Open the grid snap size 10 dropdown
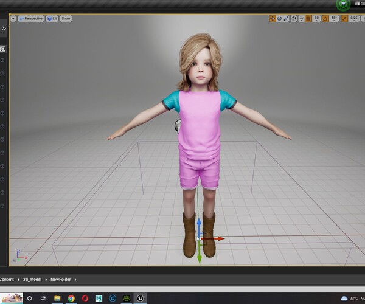365x304 pixels. pyautogui.click(x=317, y=19)
